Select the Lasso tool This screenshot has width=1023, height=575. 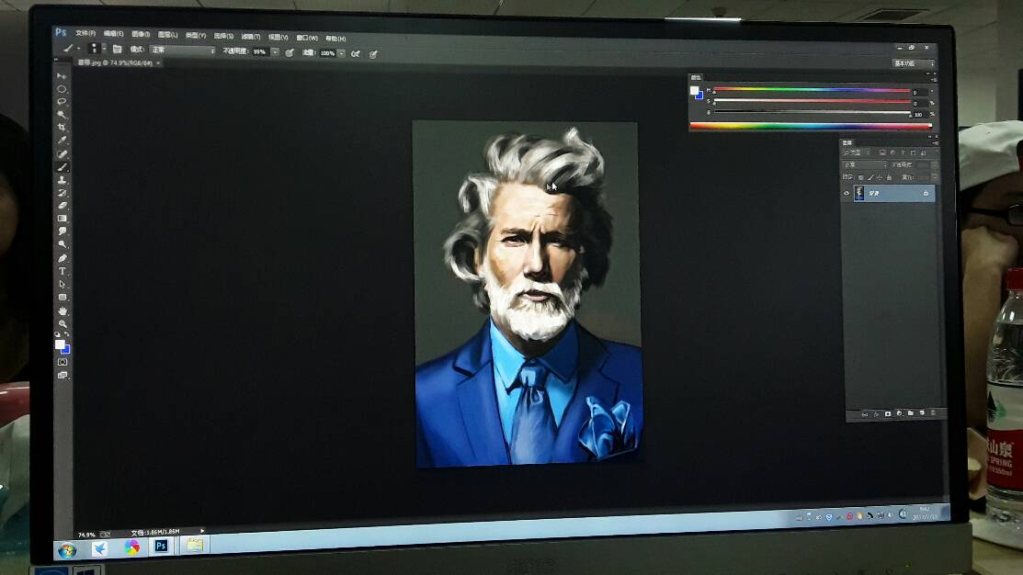click(62, 102)
